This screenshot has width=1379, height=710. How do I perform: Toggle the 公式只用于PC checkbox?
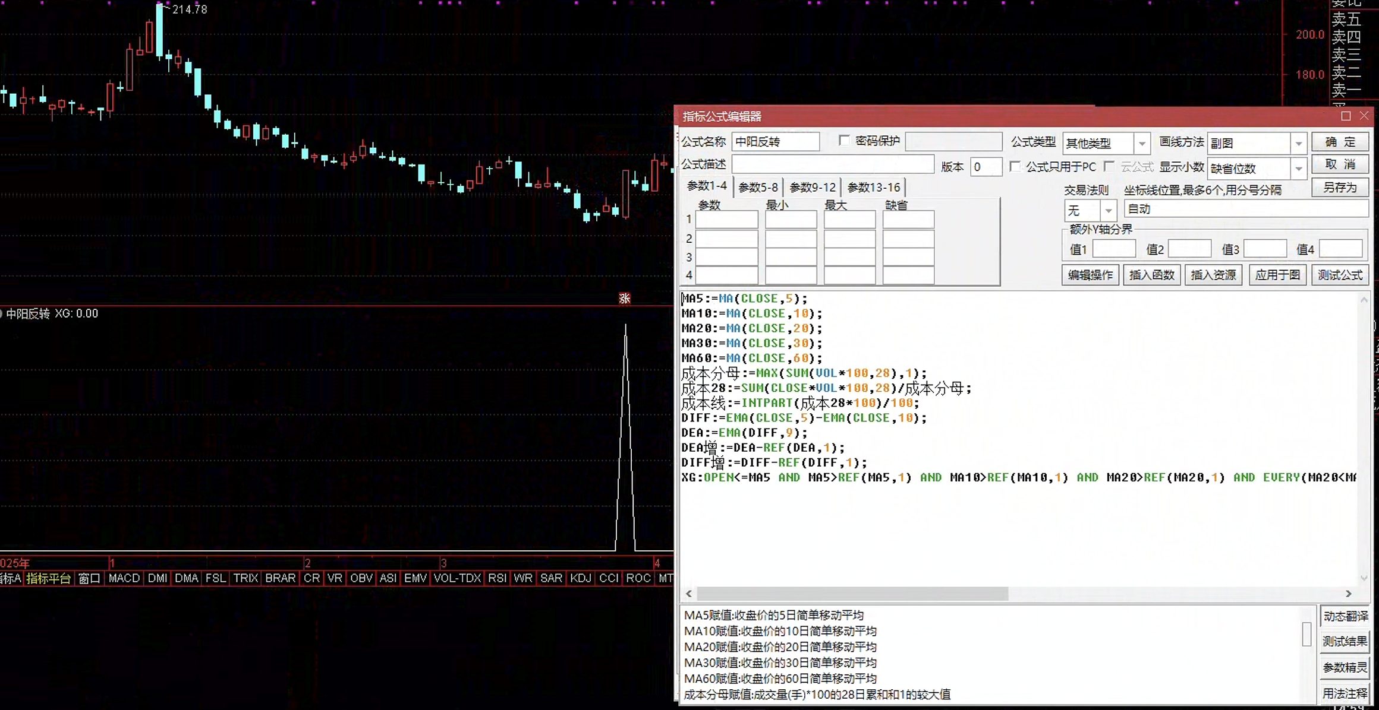1016,166
